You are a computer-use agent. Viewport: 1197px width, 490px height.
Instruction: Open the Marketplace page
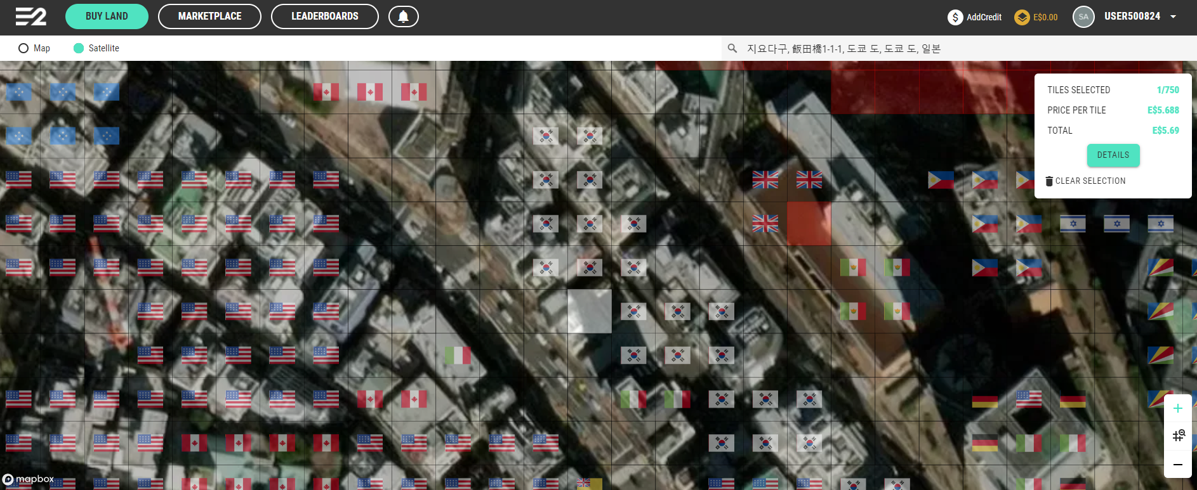point(209,16)
